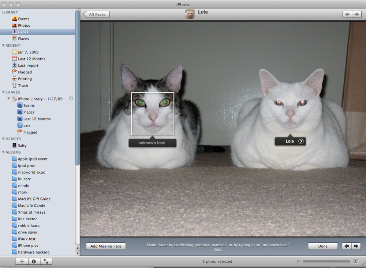Viewport: 366px width, 268px height.
Task: Open Places in the Library section
Action: coord(14,38)
